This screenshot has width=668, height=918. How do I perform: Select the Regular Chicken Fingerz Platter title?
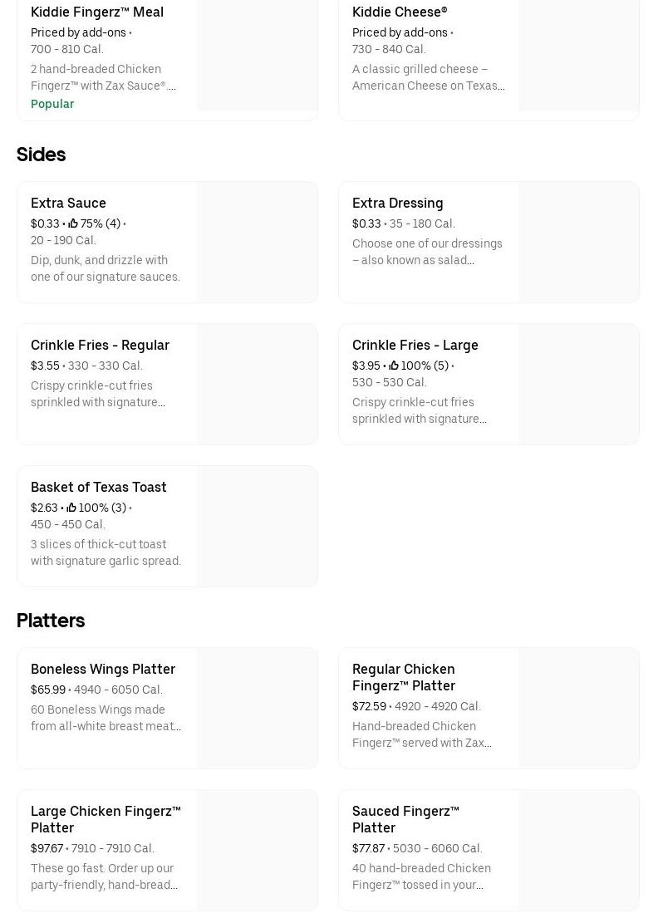click(404, 677)
